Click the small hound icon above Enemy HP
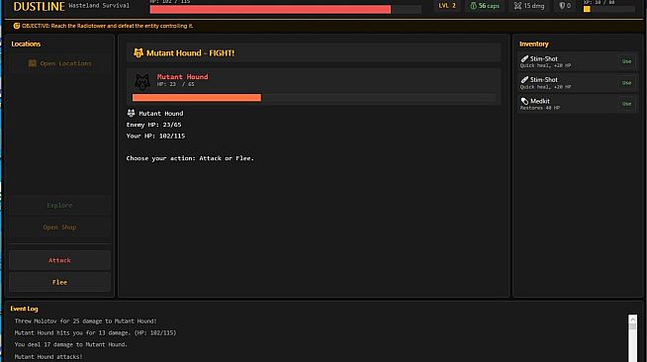Image resolution: width=647 pixels, height=362 pixels. pyautogui.click(x=131, y=113)
